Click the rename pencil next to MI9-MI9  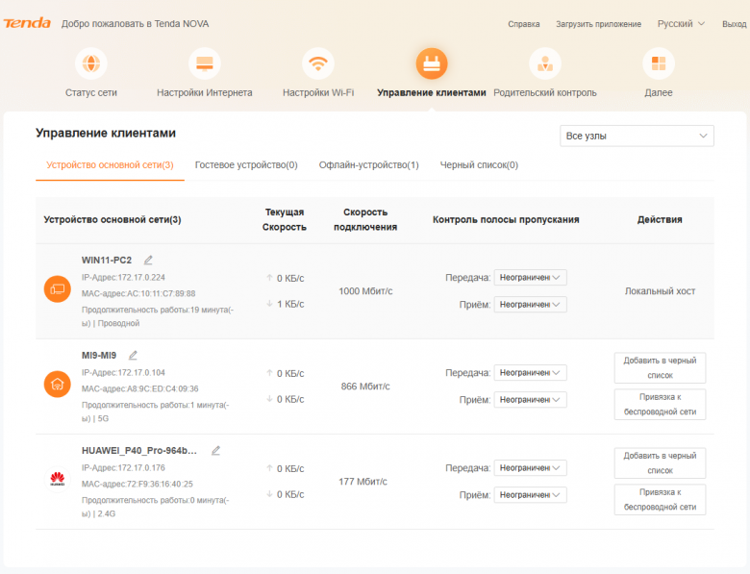coord(133,355)
